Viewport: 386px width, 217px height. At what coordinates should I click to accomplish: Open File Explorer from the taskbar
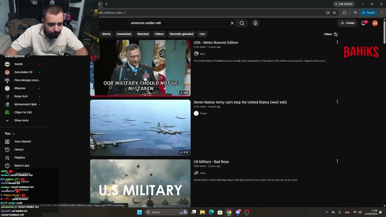[202, 212]
